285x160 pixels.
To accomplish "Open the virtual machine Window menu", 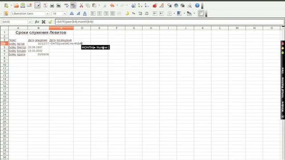I will click(283, 107).
